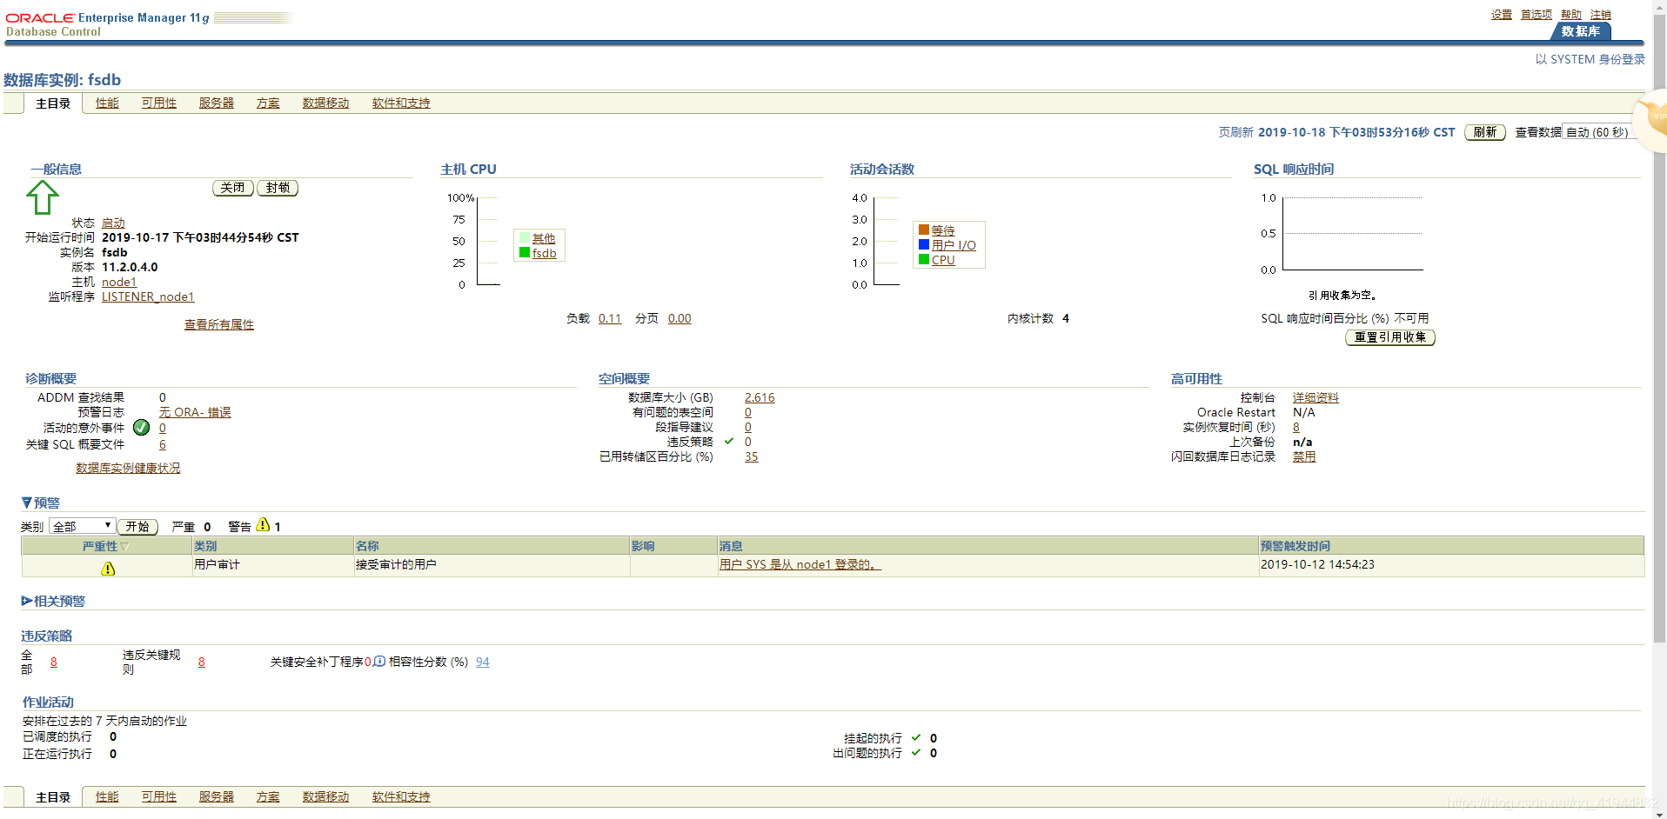
Task: Click the 查看所有属性 link
Action: (219, 324)
